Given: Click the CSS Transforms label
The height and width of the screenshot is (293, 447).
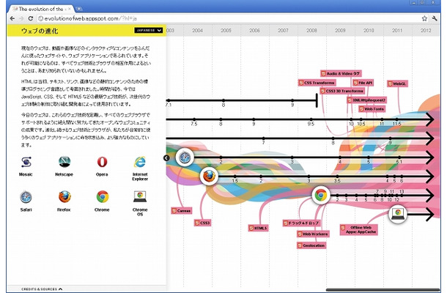Looking at the screenshot, I should point(317,83).
